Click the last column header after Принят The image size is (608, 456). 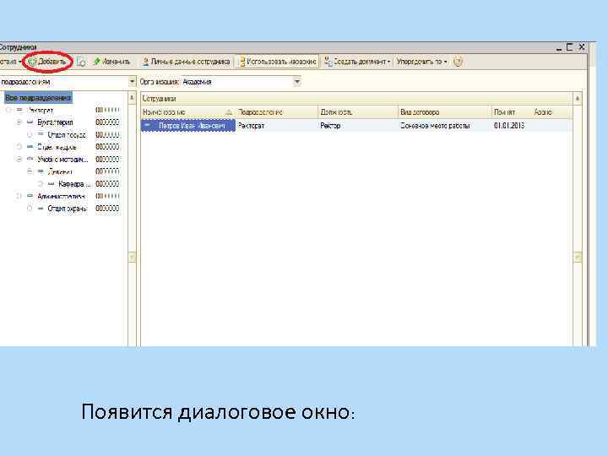point(551,112)
